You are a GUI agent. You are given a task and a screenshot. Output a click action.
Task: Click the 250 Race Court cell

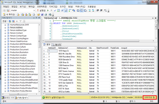click(x=67, y=77)
